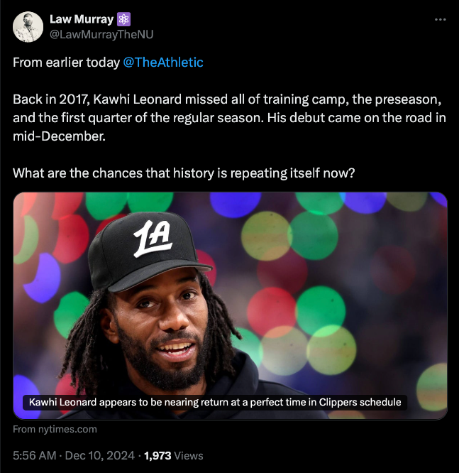Visit the "From nytimes.com" source link

coord(55,429)
